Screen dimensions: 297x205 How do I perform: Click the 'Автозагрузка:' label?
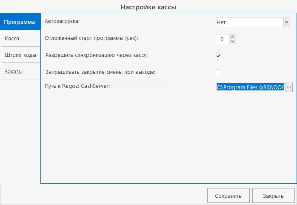tap(62, 20)
